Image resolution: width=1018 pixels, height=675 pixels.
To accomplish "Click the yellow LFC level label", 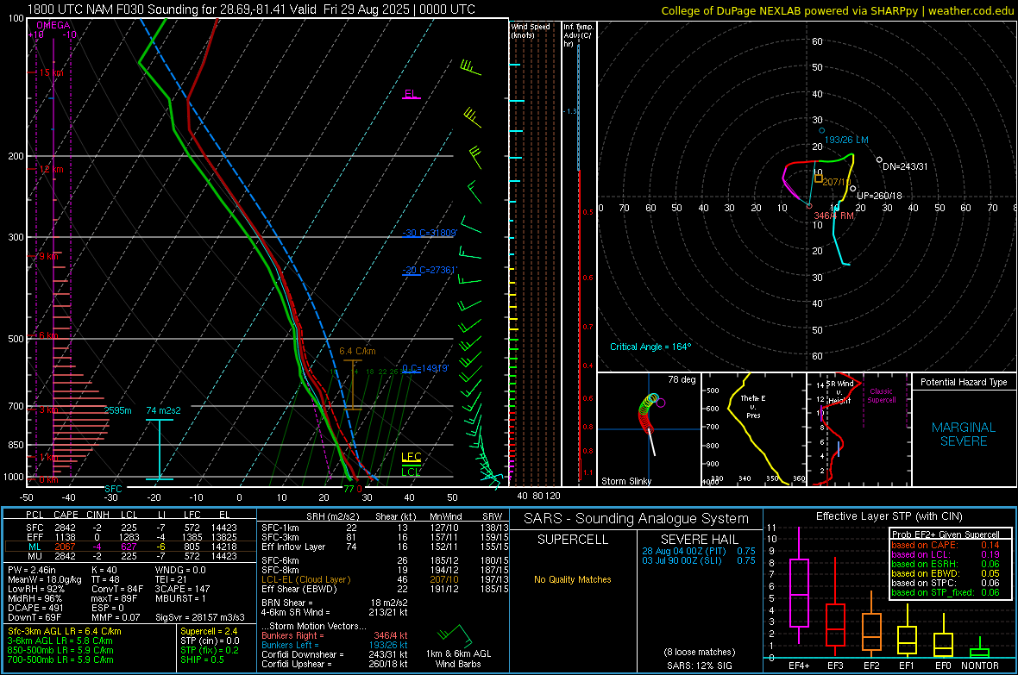I will click(411, 457).
